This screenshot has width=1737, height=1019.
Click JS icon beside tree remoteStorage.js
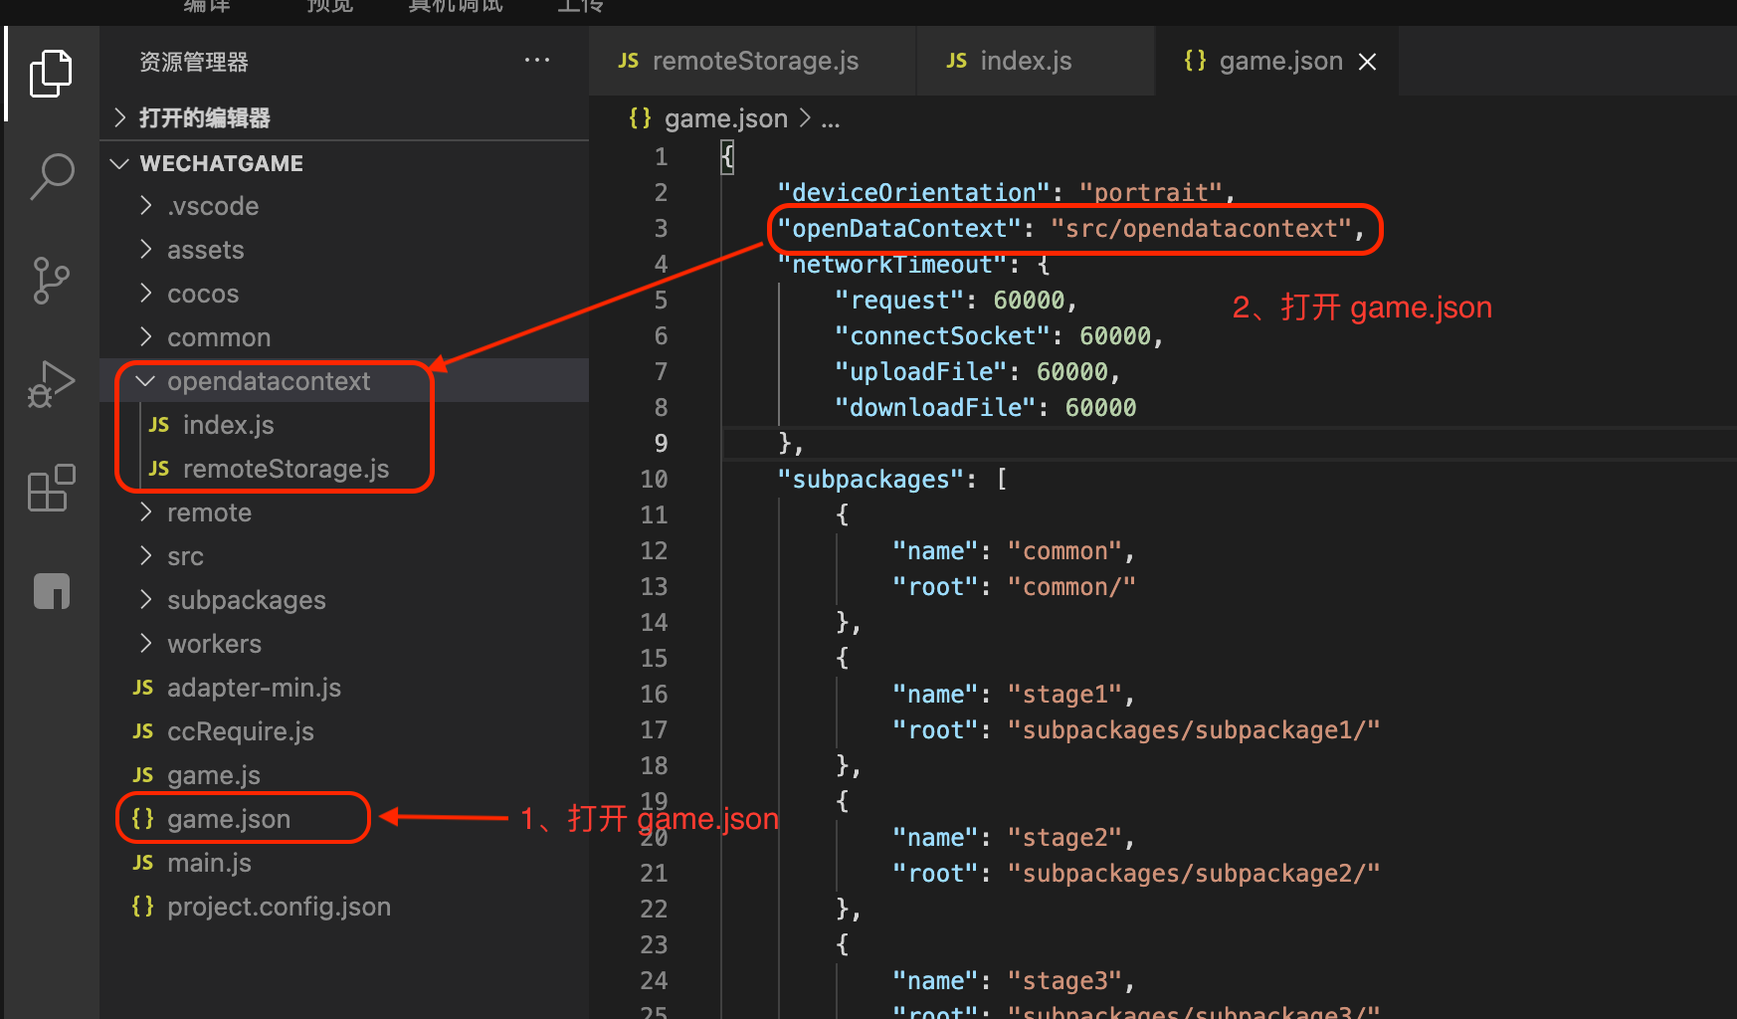point(159,469)
